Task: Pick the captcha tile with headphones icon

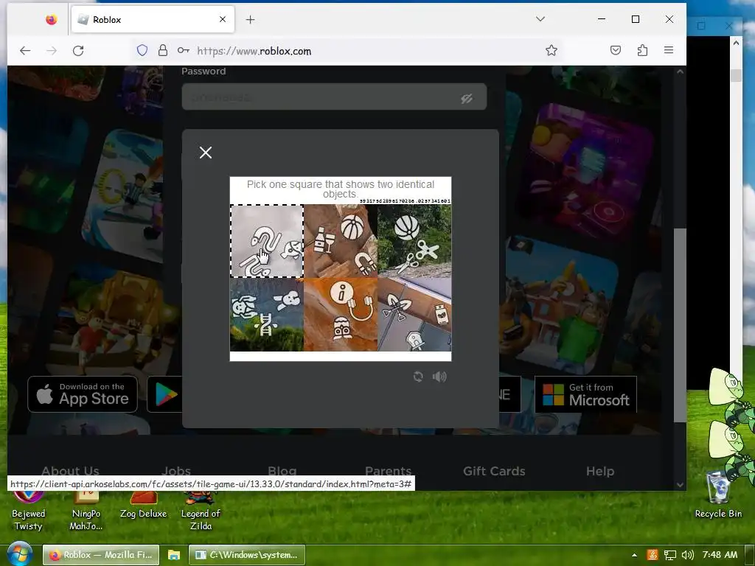Action: (341, 314)
